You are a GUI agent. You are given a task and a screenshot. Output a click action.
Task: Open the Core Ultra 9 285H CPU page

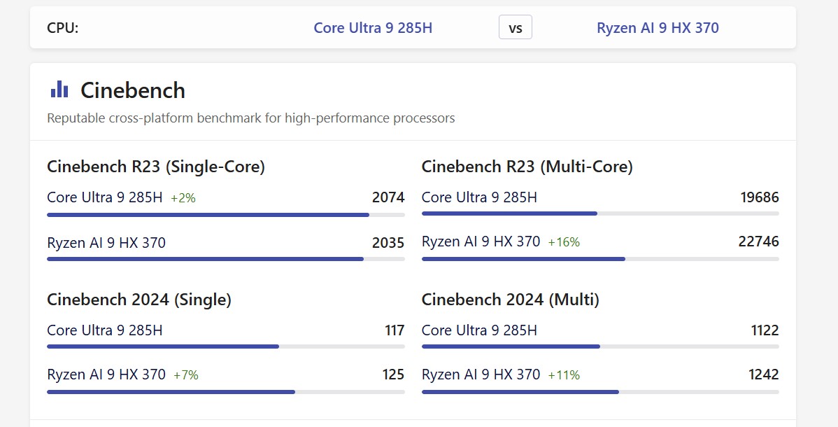[x=374, y=27]
